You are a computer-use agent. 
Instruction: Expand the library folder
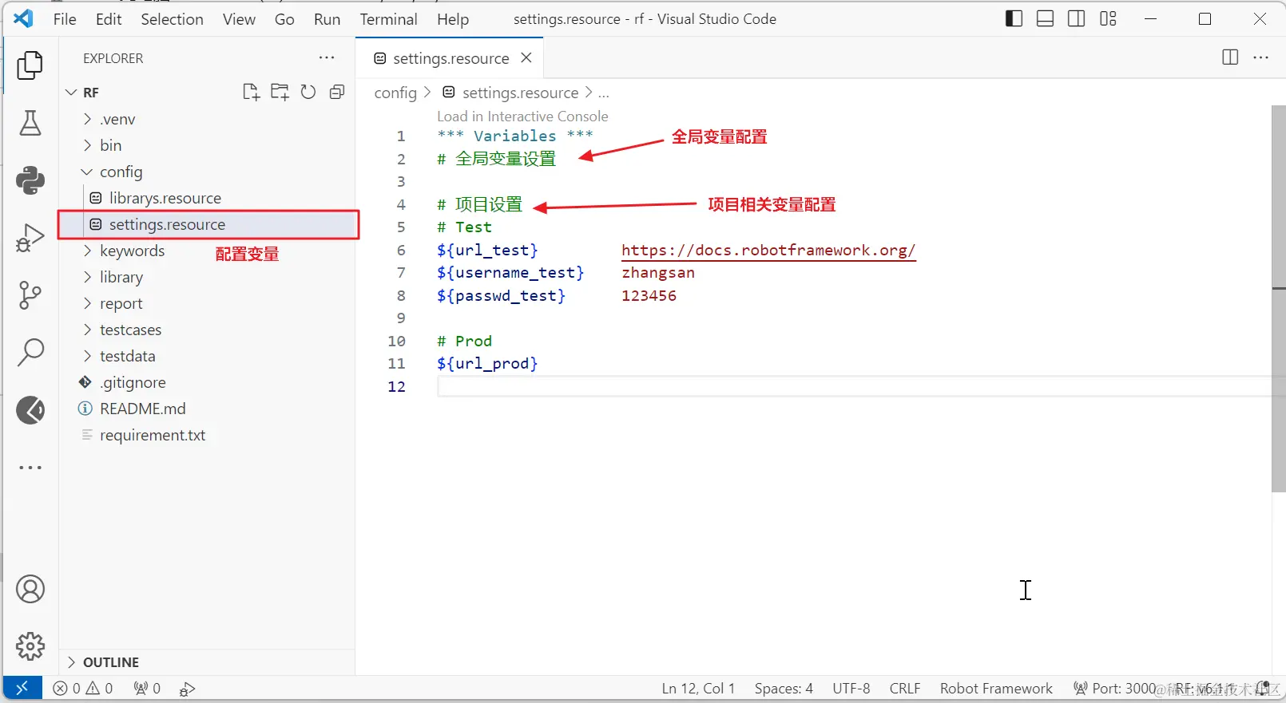click(208, 277)
